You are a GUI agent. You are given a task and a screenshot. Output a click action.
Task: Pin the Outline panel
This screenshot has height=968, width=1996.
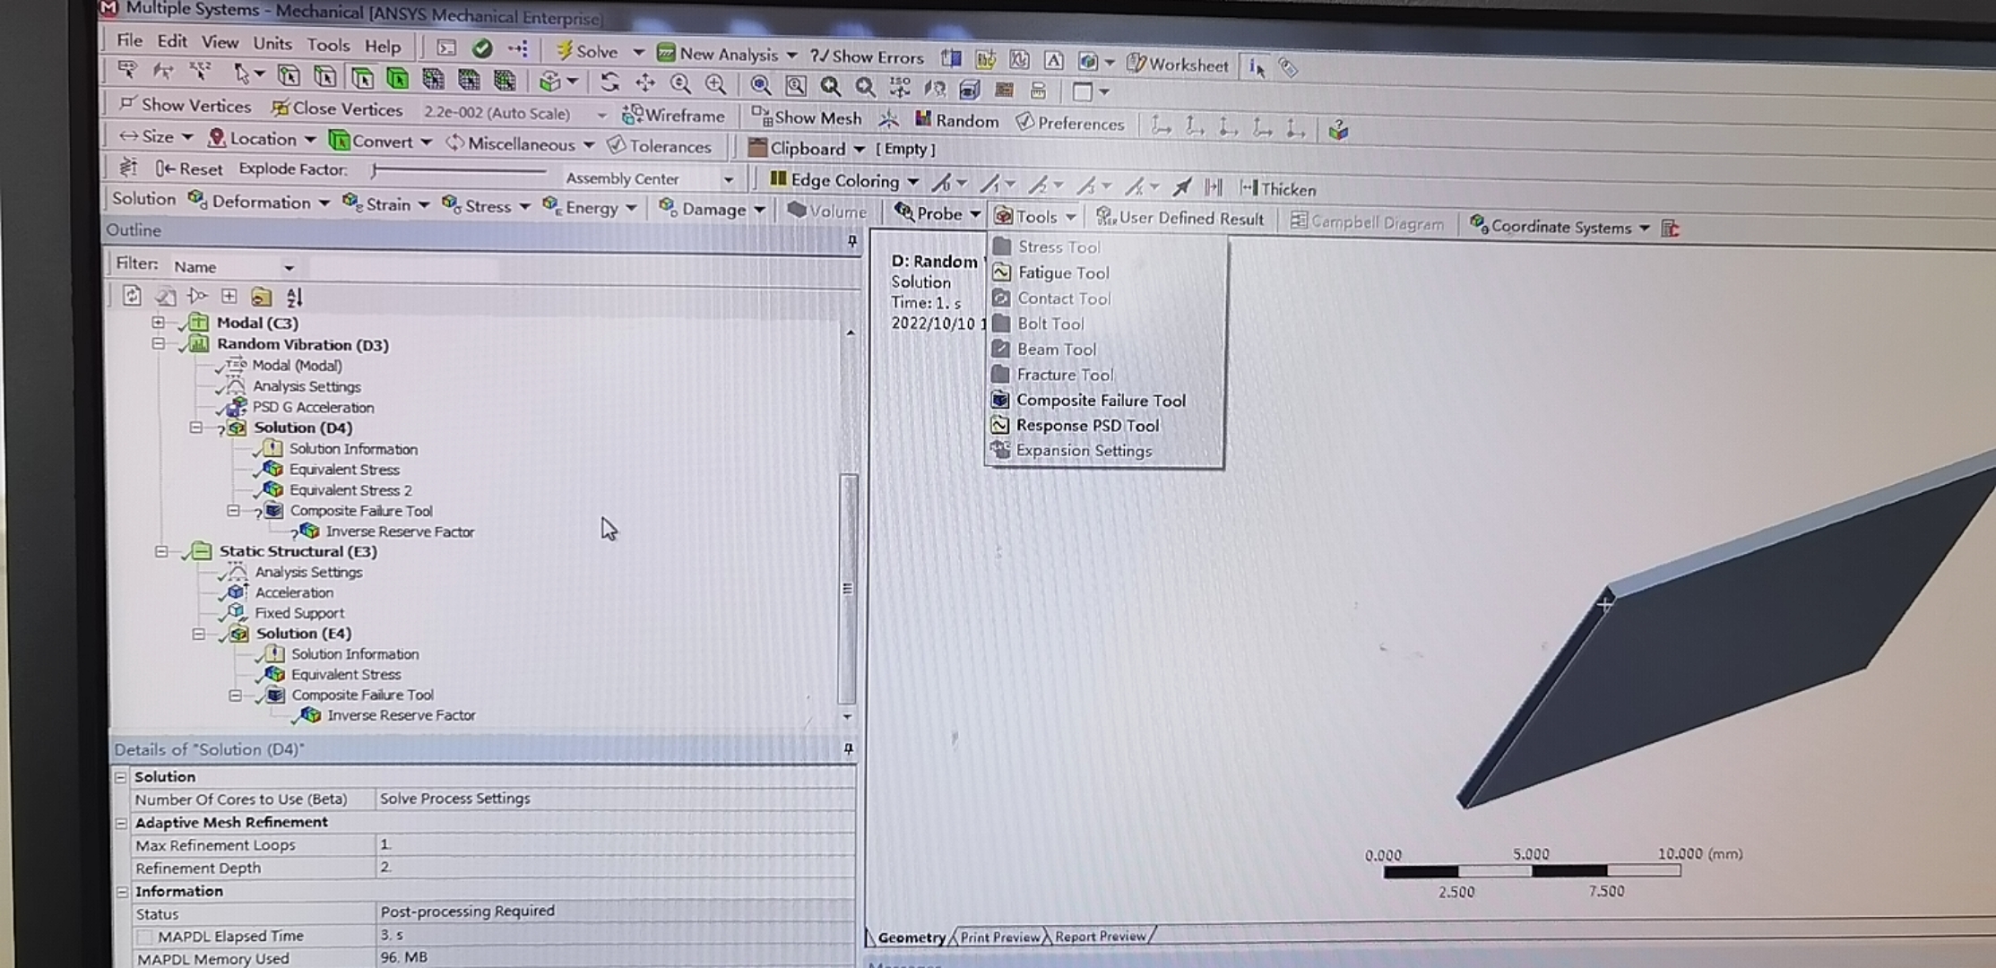(x=851, y=240)
